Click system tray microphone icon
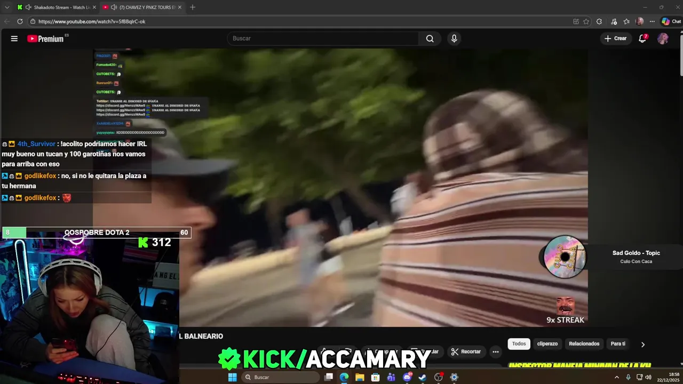The width and height of the screenshot is (683, 384). [x=629, y=377]
